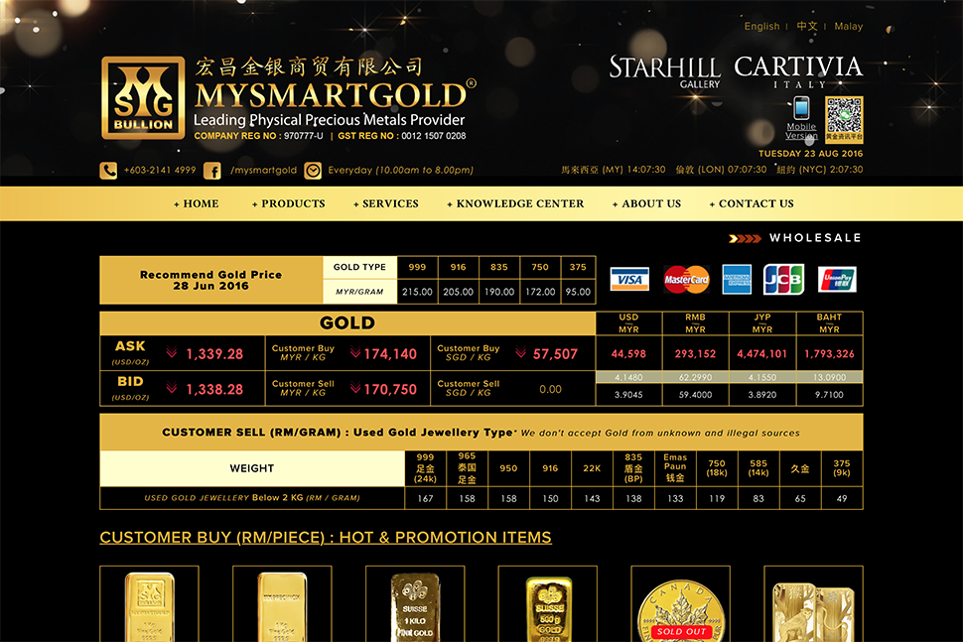This screenshot has width=963, height=642.
Task: Click the BAHT MYR value 1,793,326
Action: (x=829, y=353)
